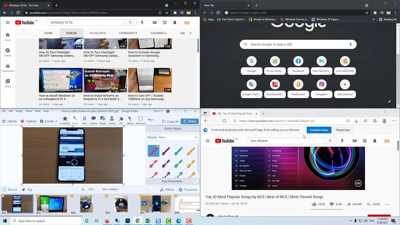Click Google voice search microphone on New Tab
The width and height of the screenshot is (400, 225).
351,44
